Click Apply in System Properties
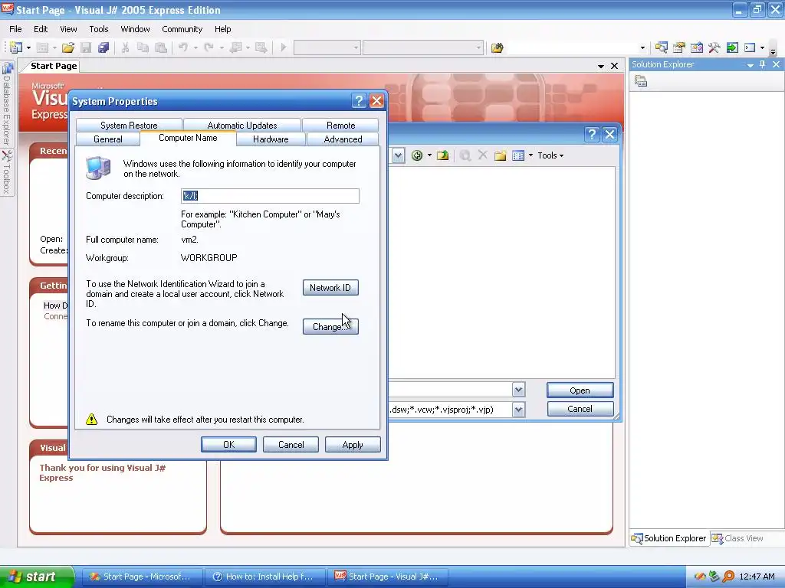Image resolution: width=785 pixels, height=588 pixels. (x=353, y=445)
